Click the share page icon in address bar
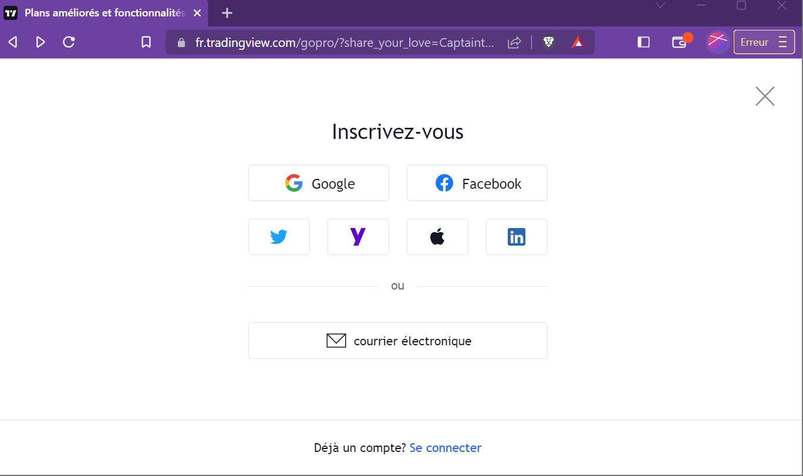The image size is (803, 476). click(x=514, y=42)
